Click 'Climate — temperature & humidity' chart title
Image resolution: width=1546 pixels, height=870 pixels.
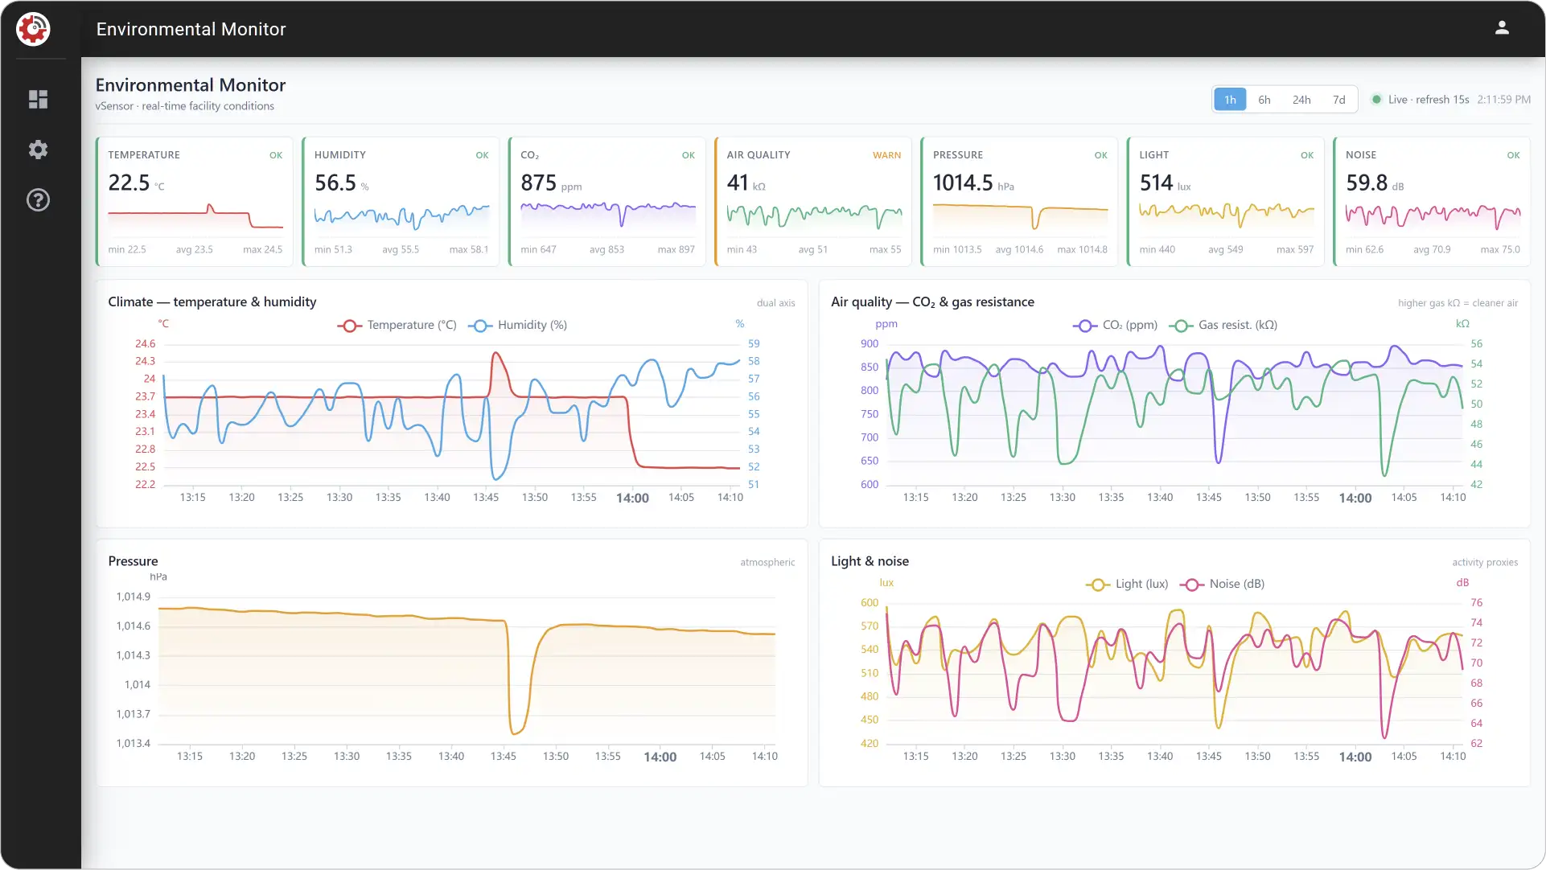pos(212,302)
